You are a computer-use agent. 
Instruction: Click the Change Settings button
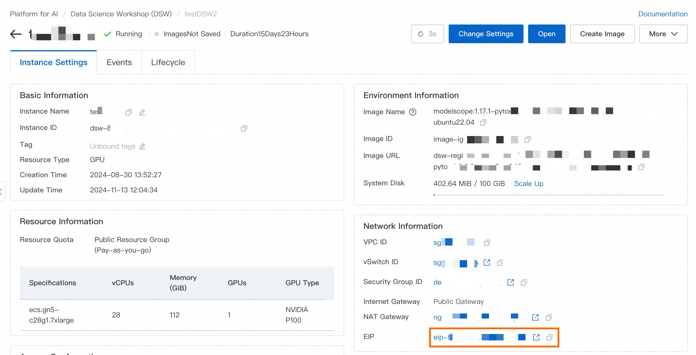tap(486, 34)
